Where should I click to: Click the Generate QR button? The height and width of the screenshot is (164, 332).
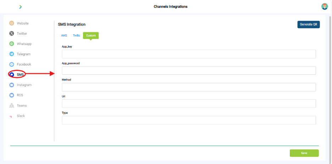click(x=309, y=24)
